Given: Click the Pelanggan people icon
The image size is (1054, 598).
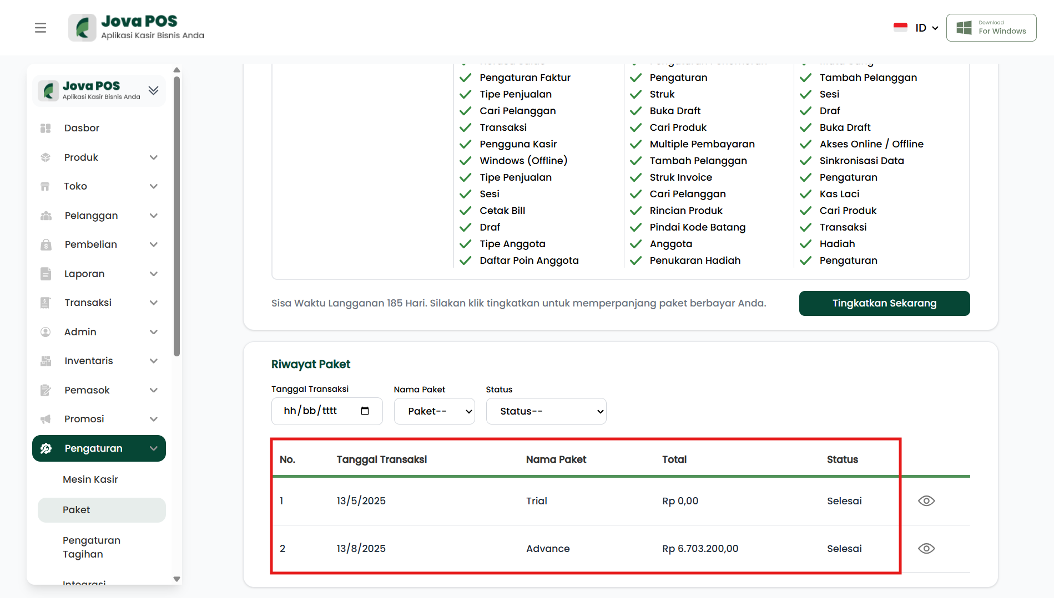Looking at the screenshot, I should (x=46, y=216).
